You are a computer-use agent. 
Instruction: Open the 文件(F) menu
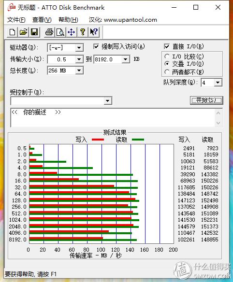click(x=16, y=20)
